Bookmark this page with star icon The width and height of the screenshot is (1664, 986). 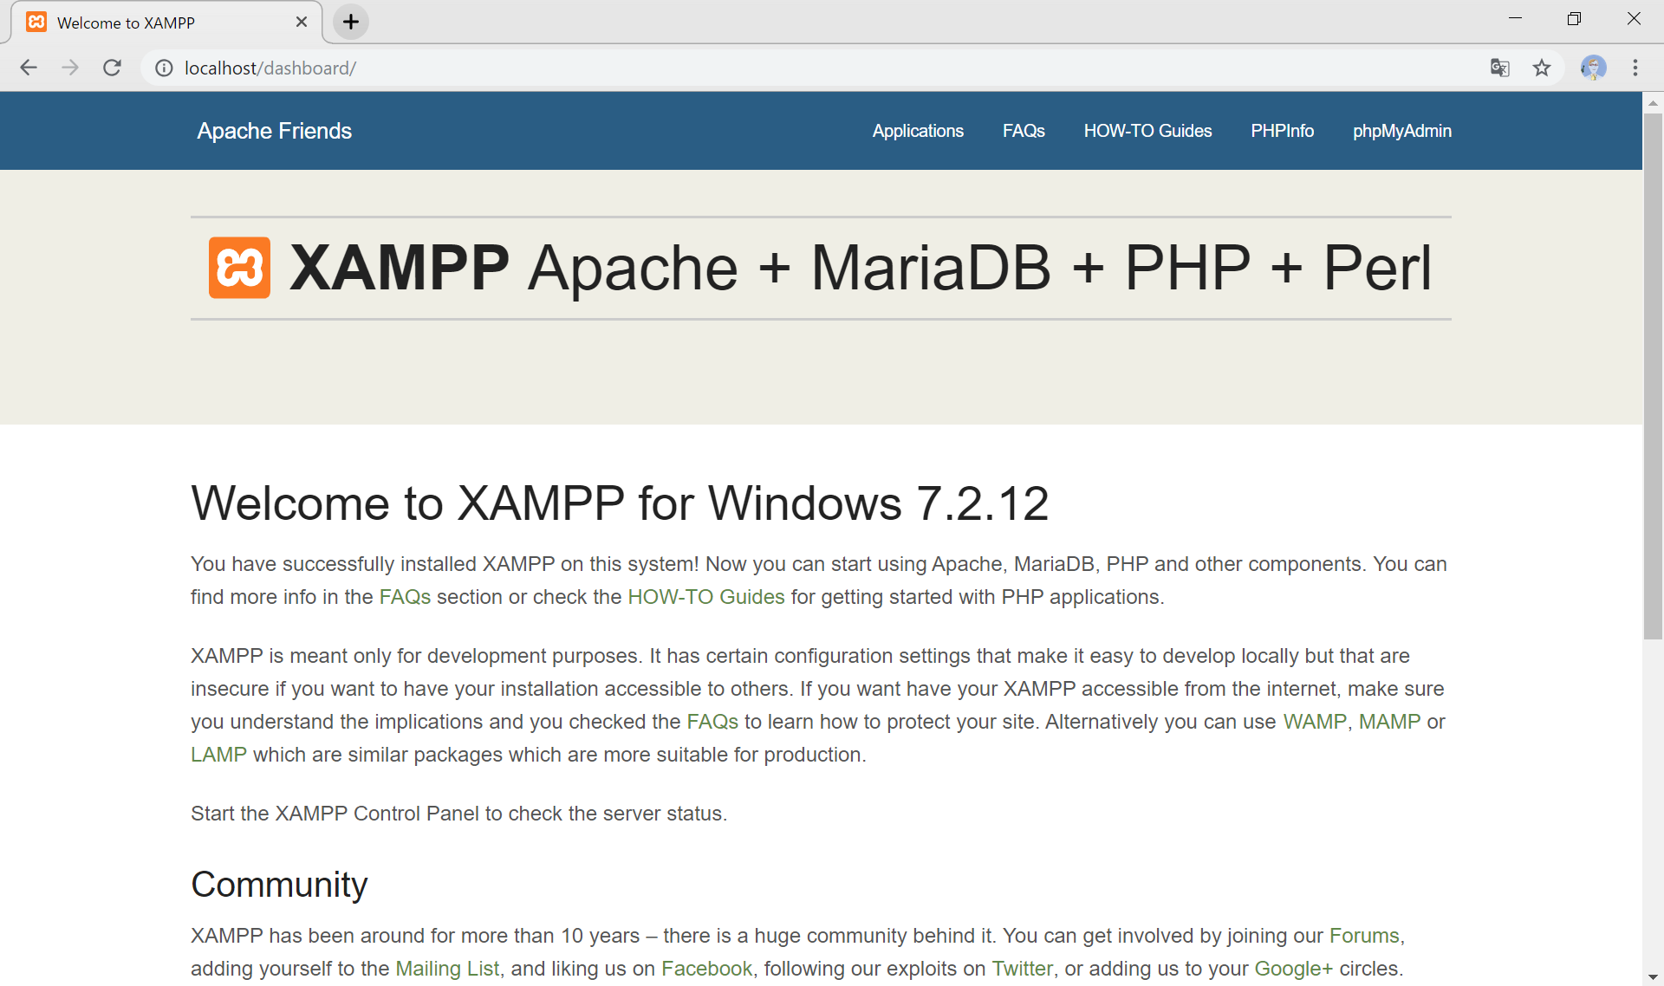click(1542, 68)
